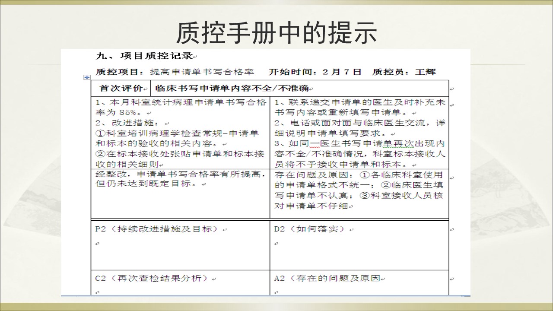Image resolution: width=553 pixels, height=311 pixels.
Task: Click the text 质控项目：提高申请单书写合格率
Action: [175, 72]
